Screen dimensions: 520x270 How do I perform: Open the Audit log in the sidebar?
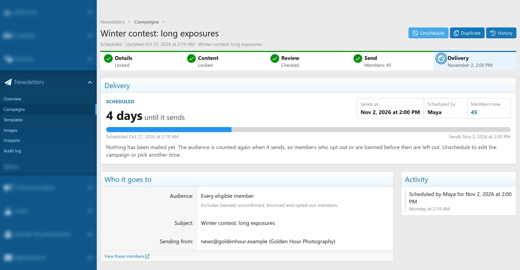coord(48,151)
